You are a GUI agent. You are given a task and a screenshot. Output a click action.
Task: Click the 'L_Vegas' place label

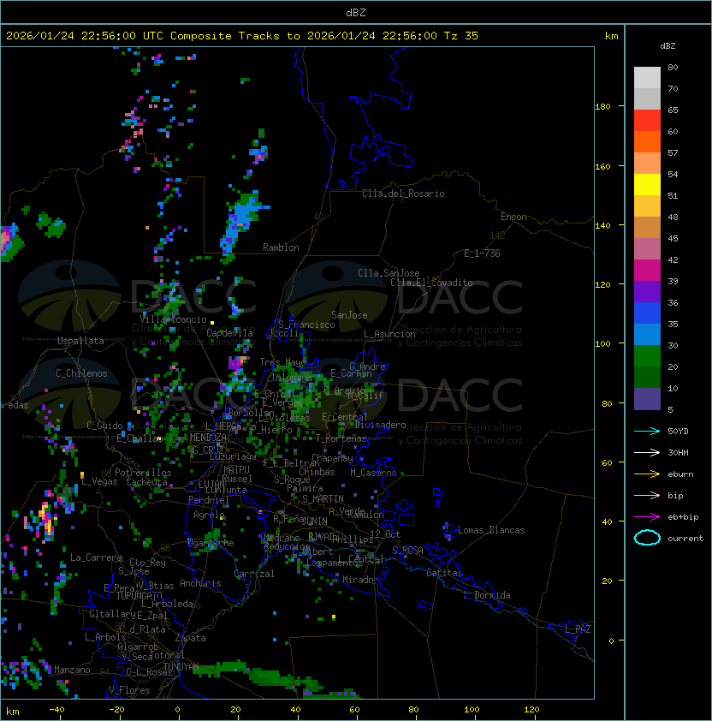[99, 481]
